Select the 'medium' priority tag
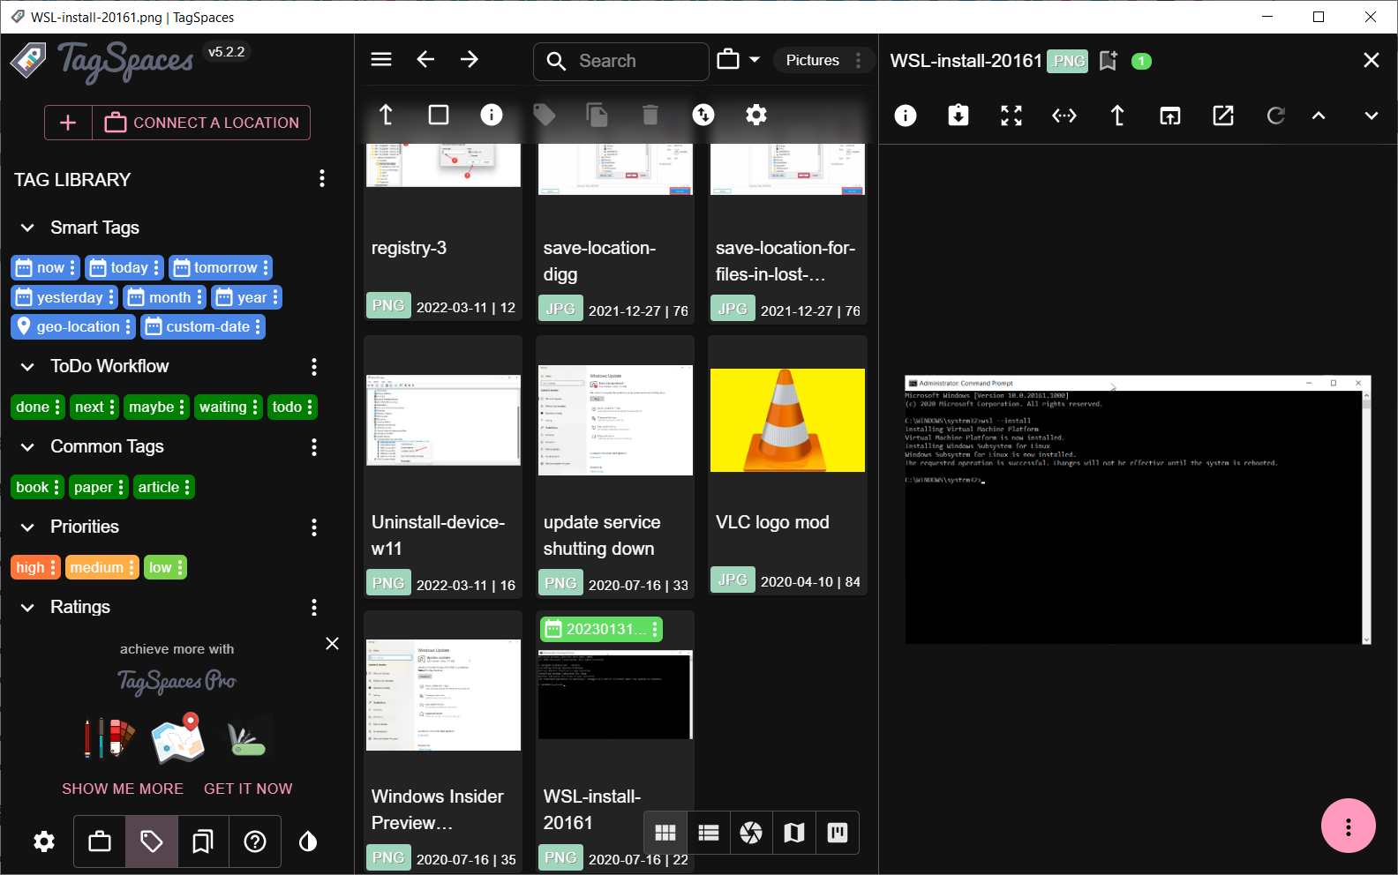 pos(102,567)
